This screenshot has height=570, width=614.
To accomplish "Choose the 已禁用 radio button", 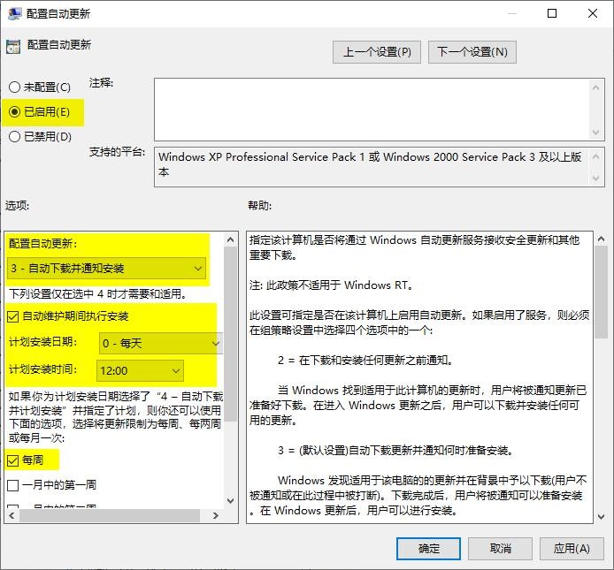I will [x=14, y=137].
